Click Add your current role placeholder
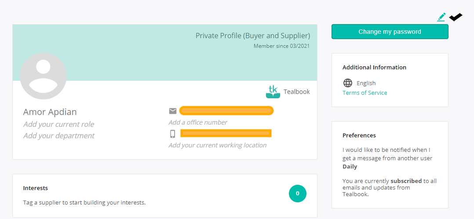 pyautogui.click(x=58, y=124)
